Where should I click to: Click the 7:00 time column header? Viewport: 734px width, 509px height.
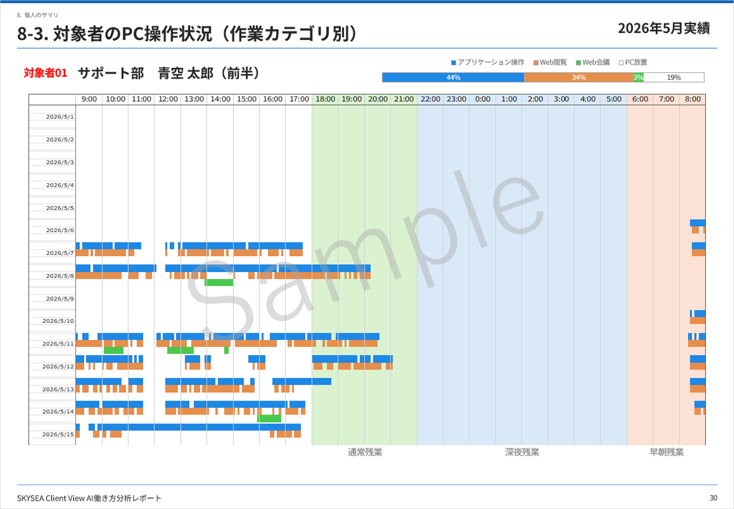point(666,99)
